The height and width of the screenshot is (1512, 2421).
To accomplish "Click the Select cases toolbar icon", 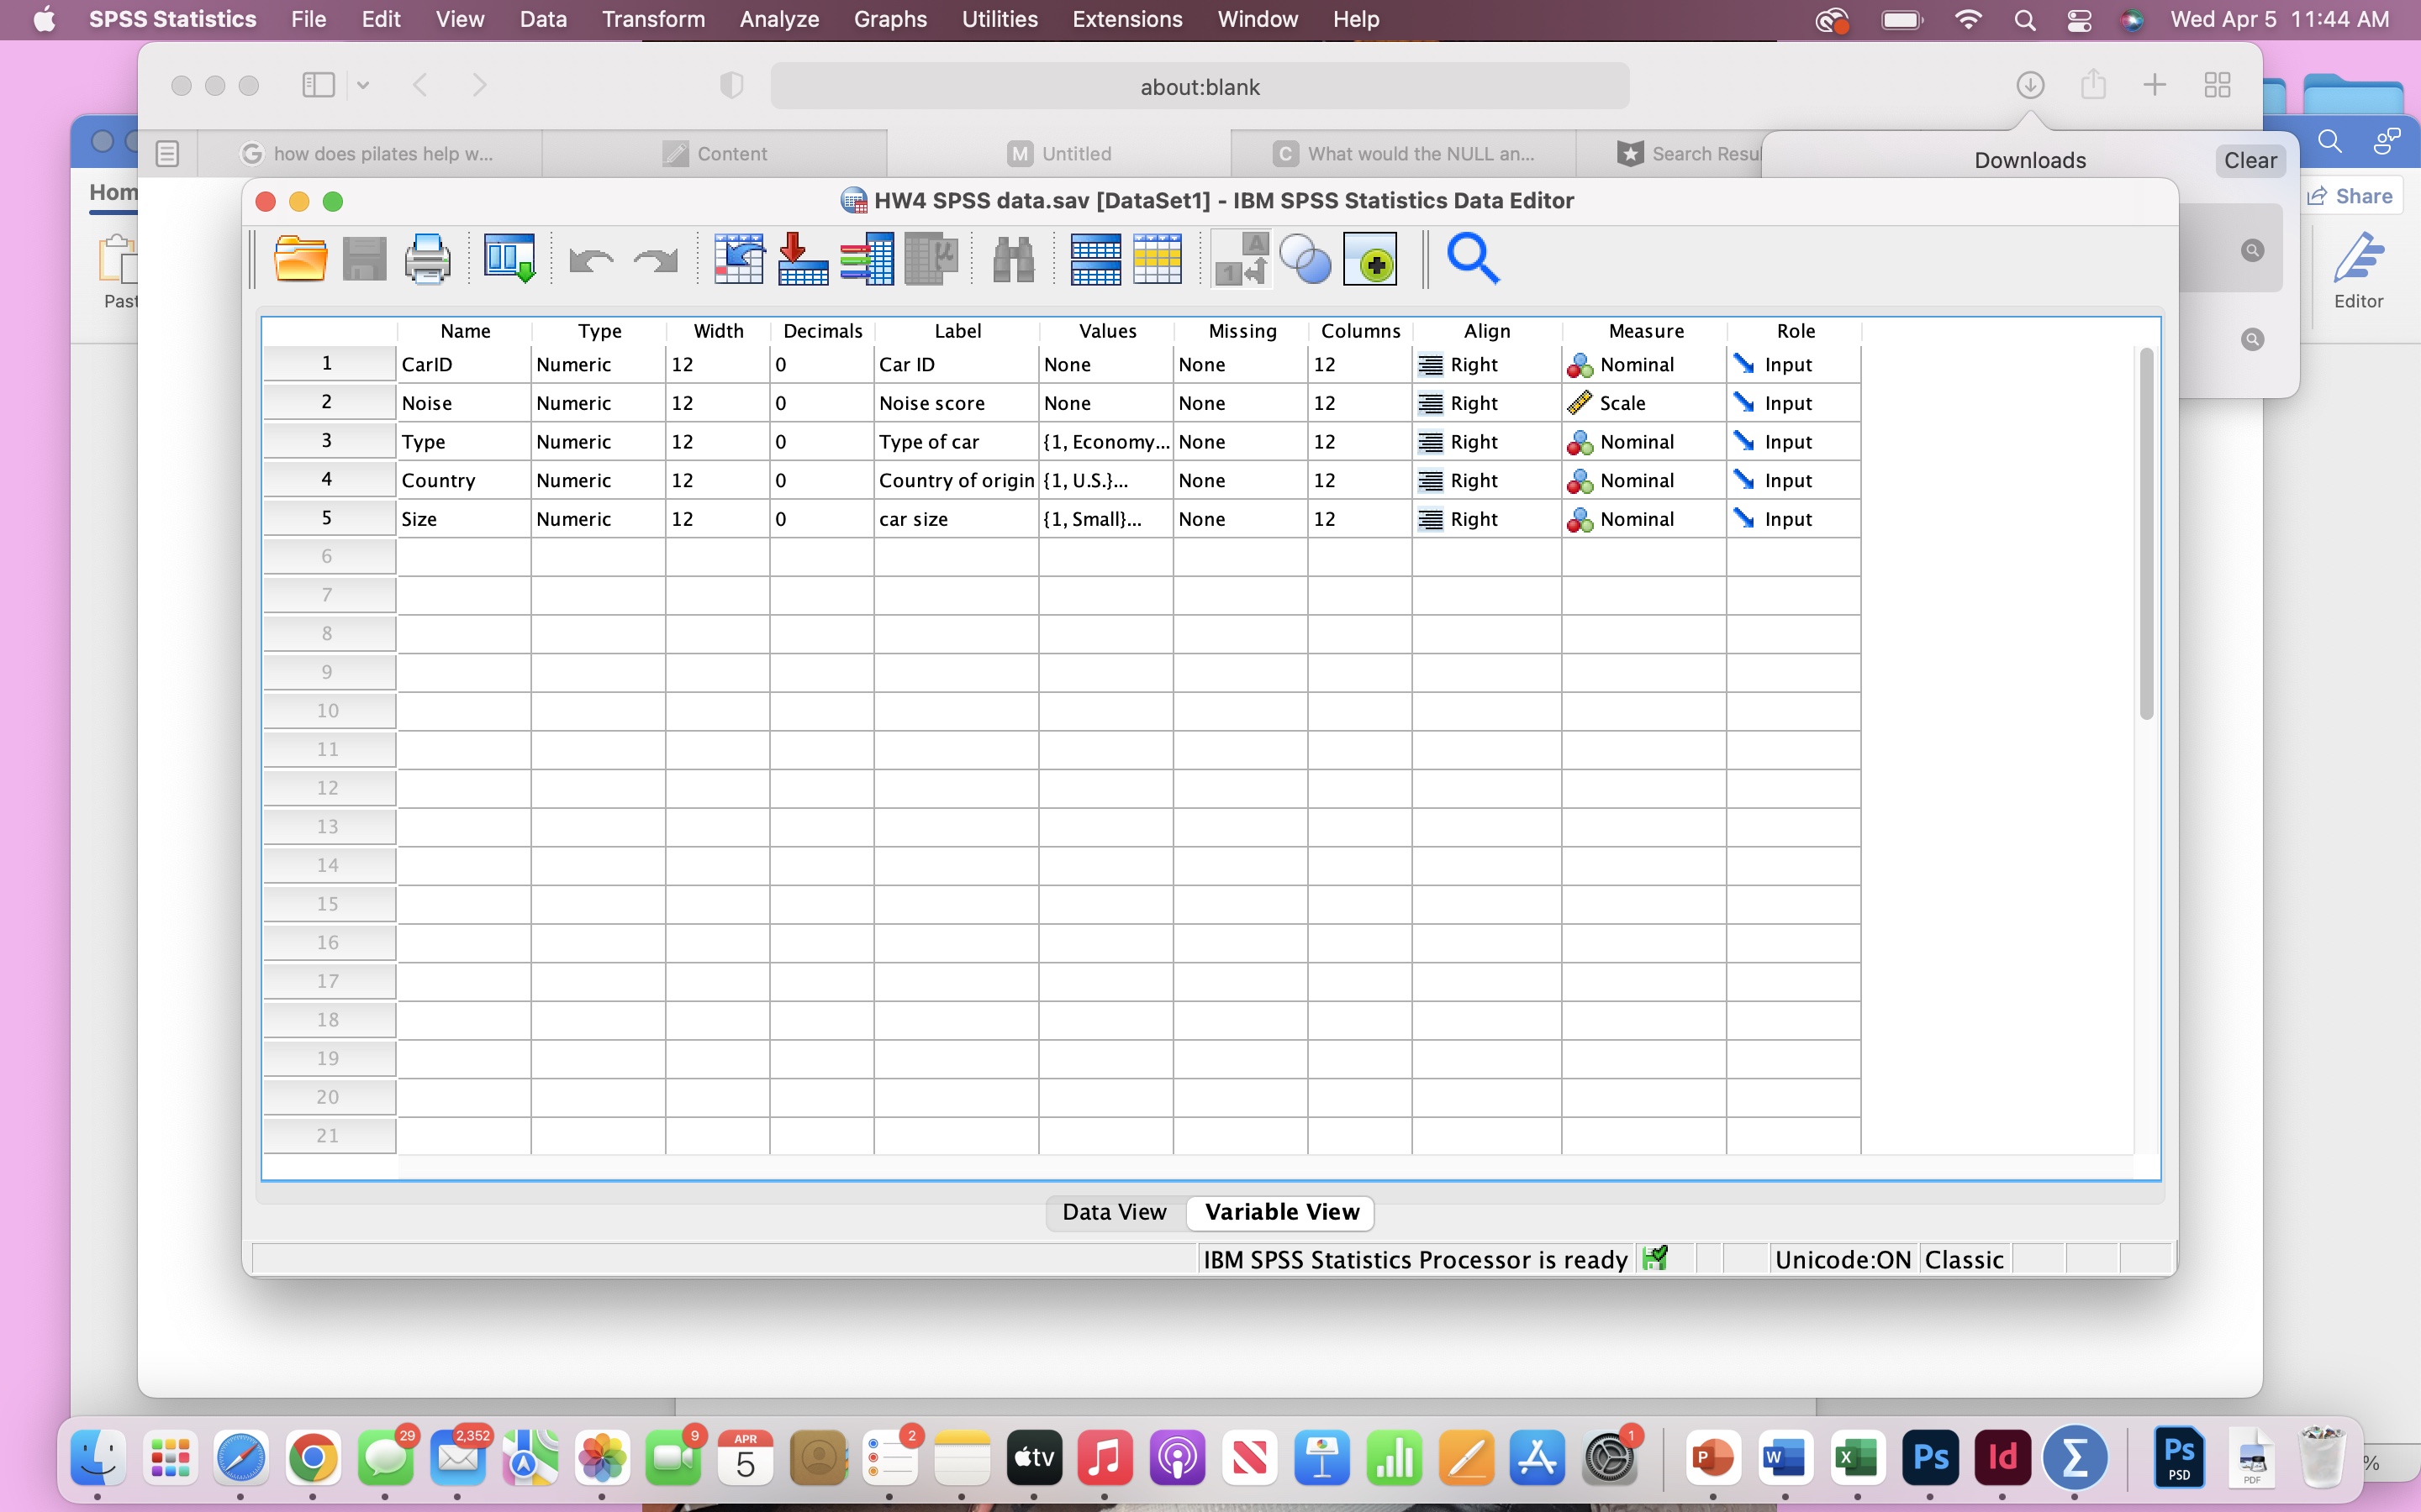I will tap(1158, 260).
